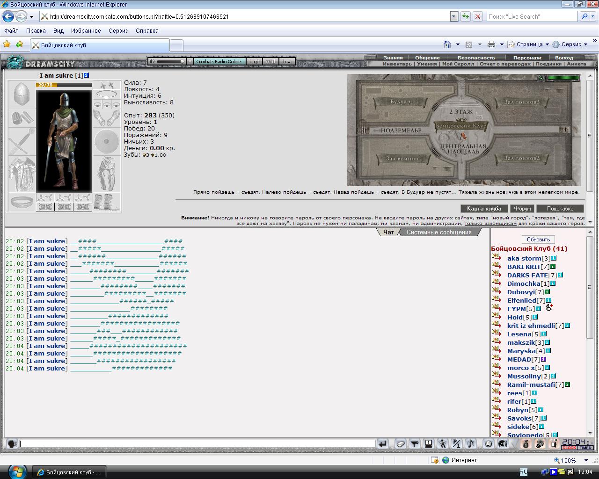Mute the Combats Radio speaker icon
Image resolution: width=599 pixels, height=479 pixels.
click(x=152, y=61)
